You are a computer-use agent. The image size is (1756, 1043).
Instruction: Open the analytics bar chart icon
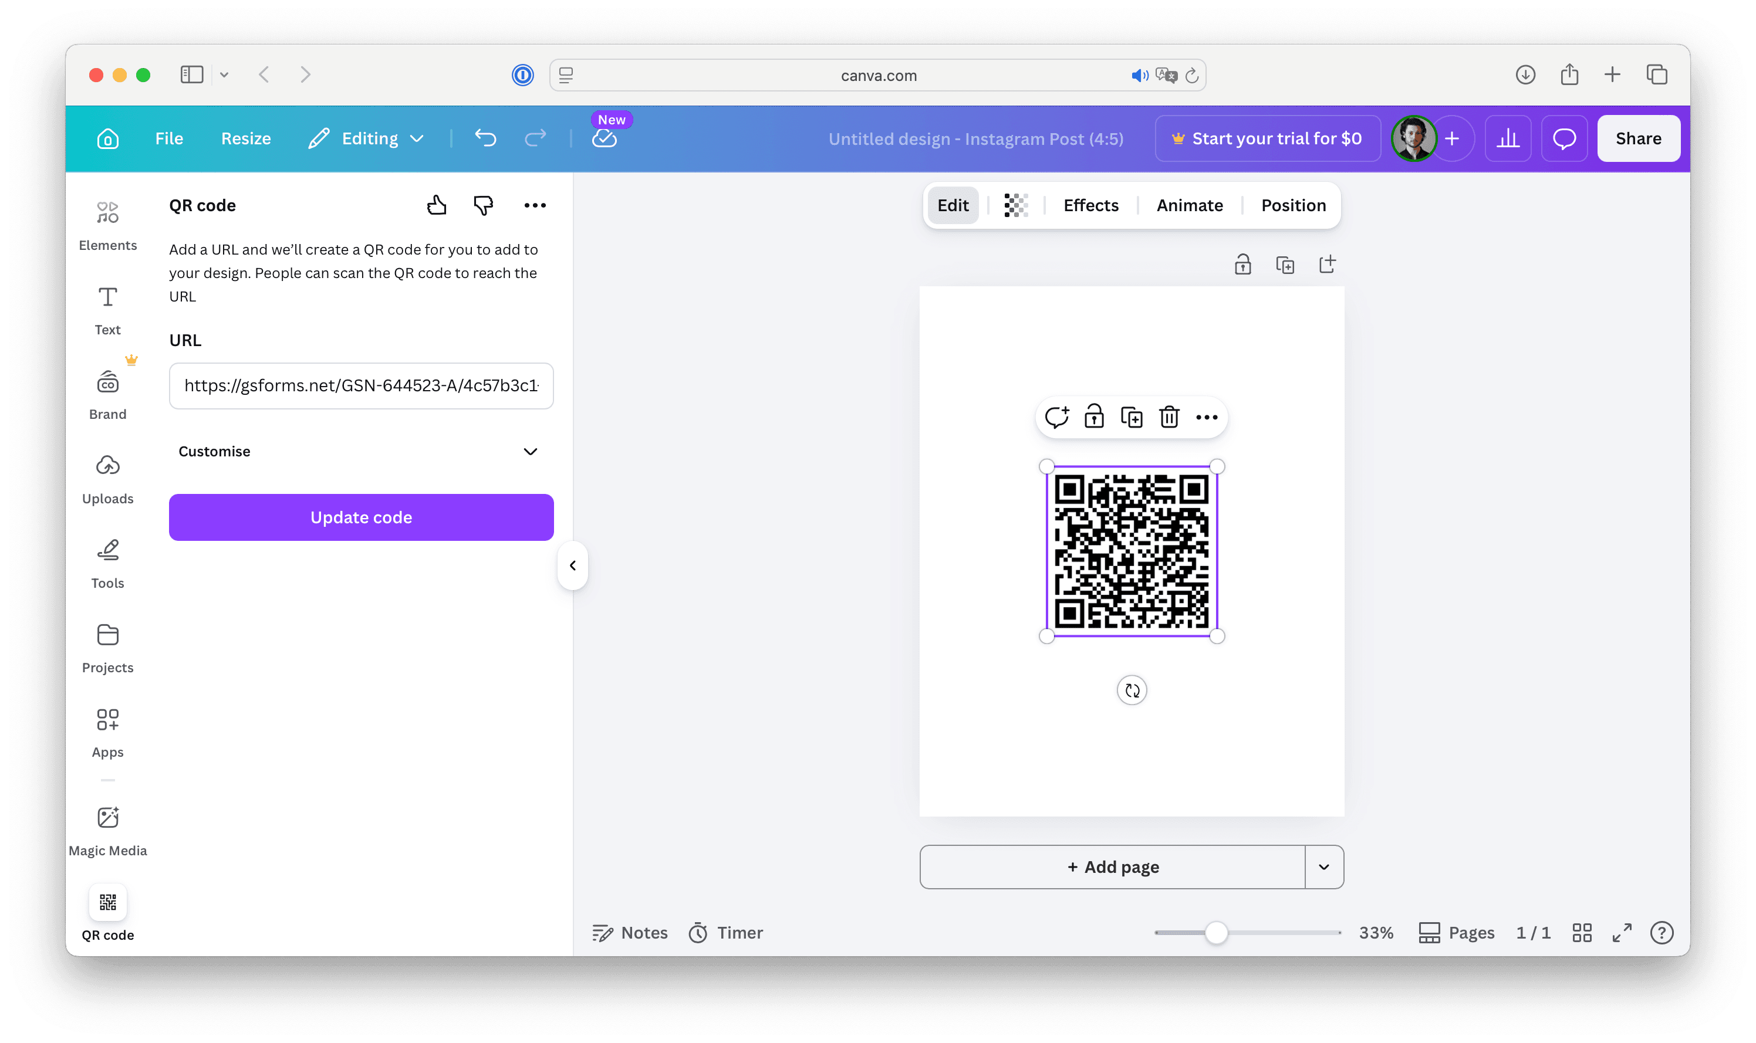(x=1508, y=138)
